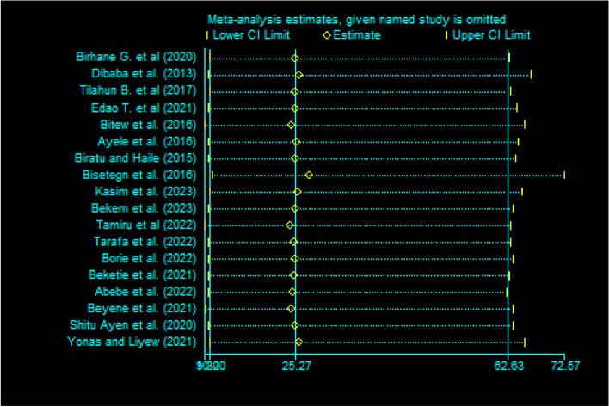Select the 'Tilahun B. et al (2017)' study label
The height and width of the screenshot is (407, 609).
(138, 90)
